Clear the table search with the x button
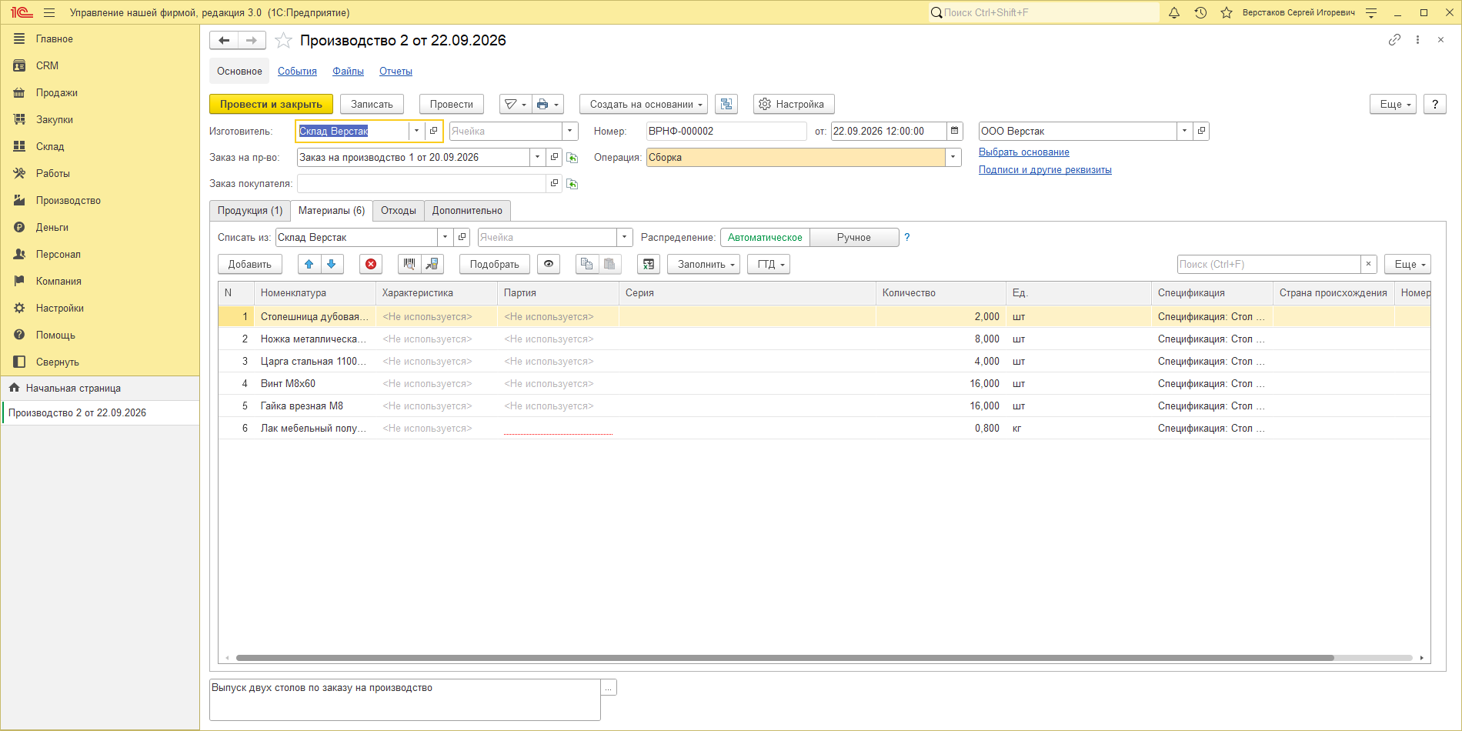 coord(1368,264)
